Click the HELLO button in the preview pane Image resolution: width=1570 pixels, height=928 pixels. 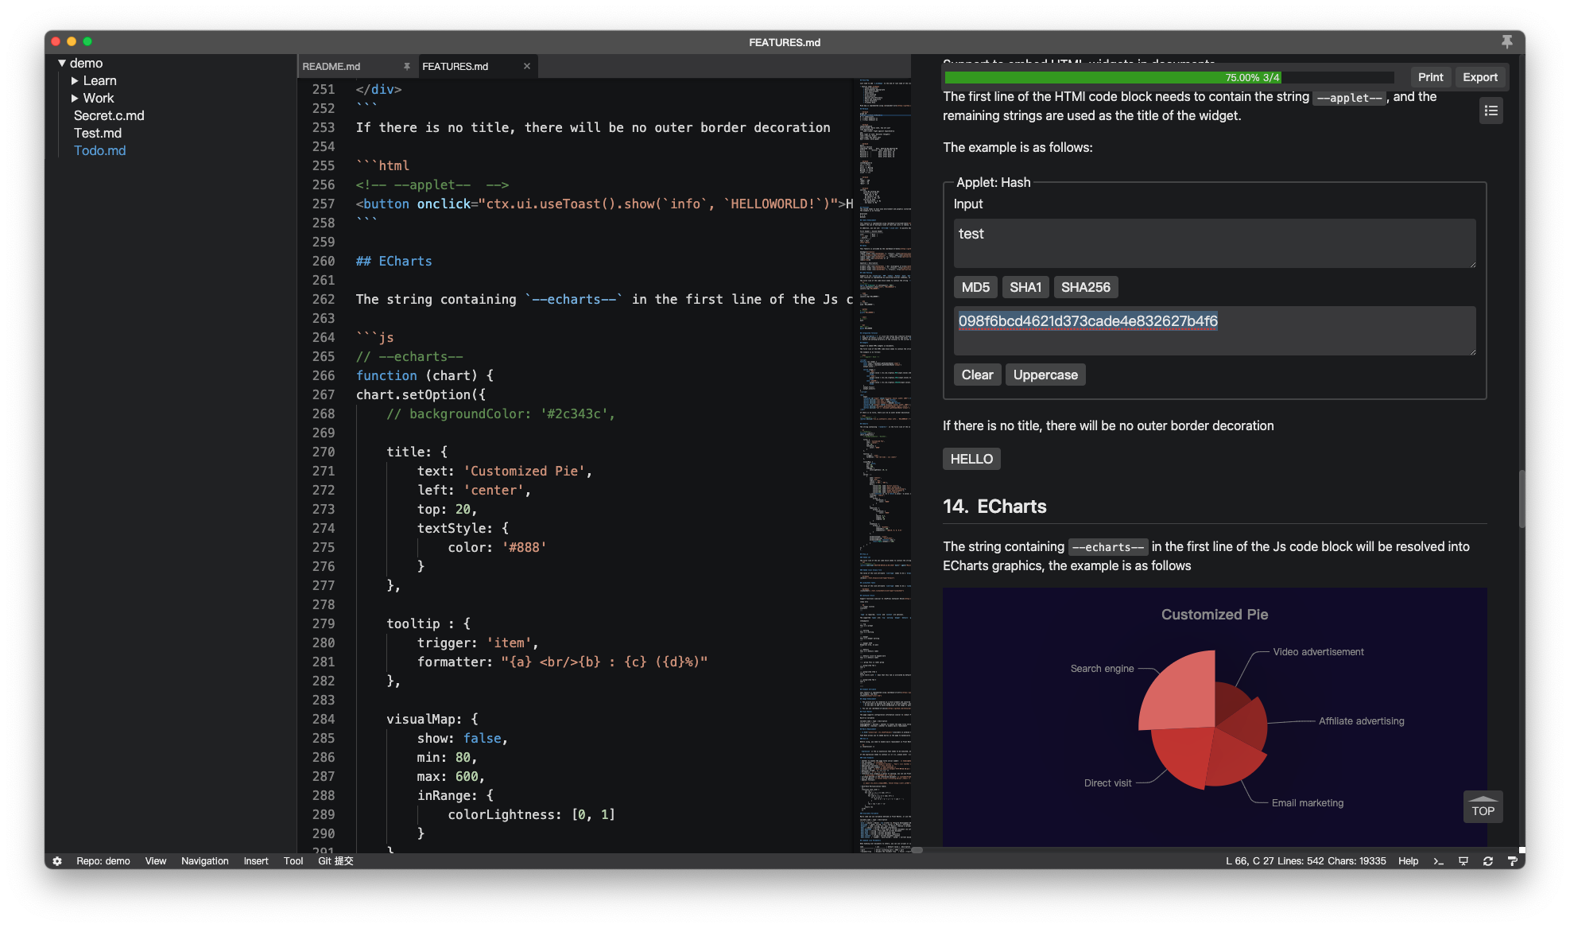pos(971,459)
